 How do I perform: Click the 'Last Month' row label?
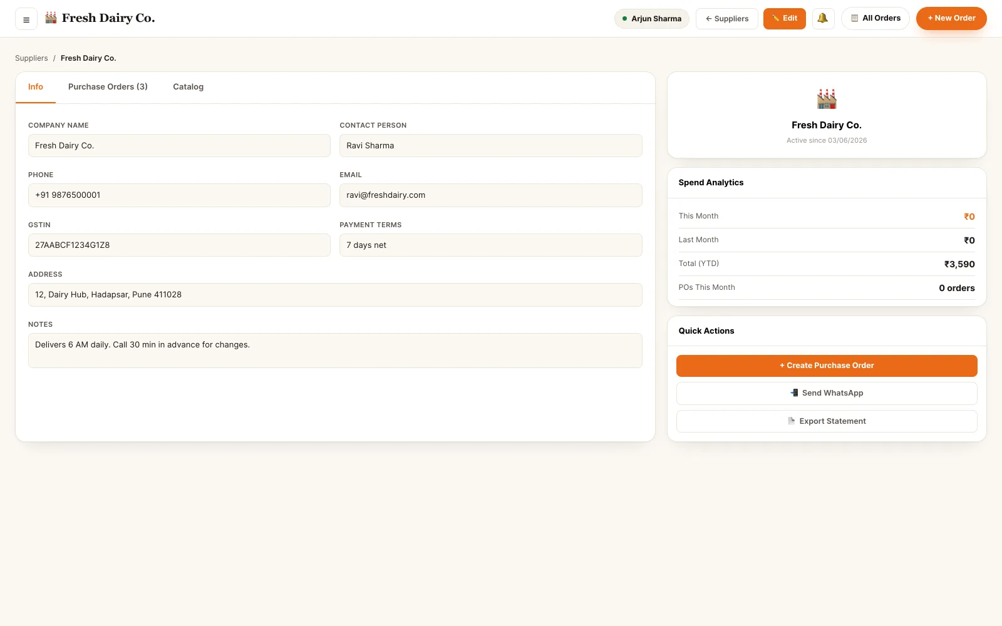(x=699, y=240)
